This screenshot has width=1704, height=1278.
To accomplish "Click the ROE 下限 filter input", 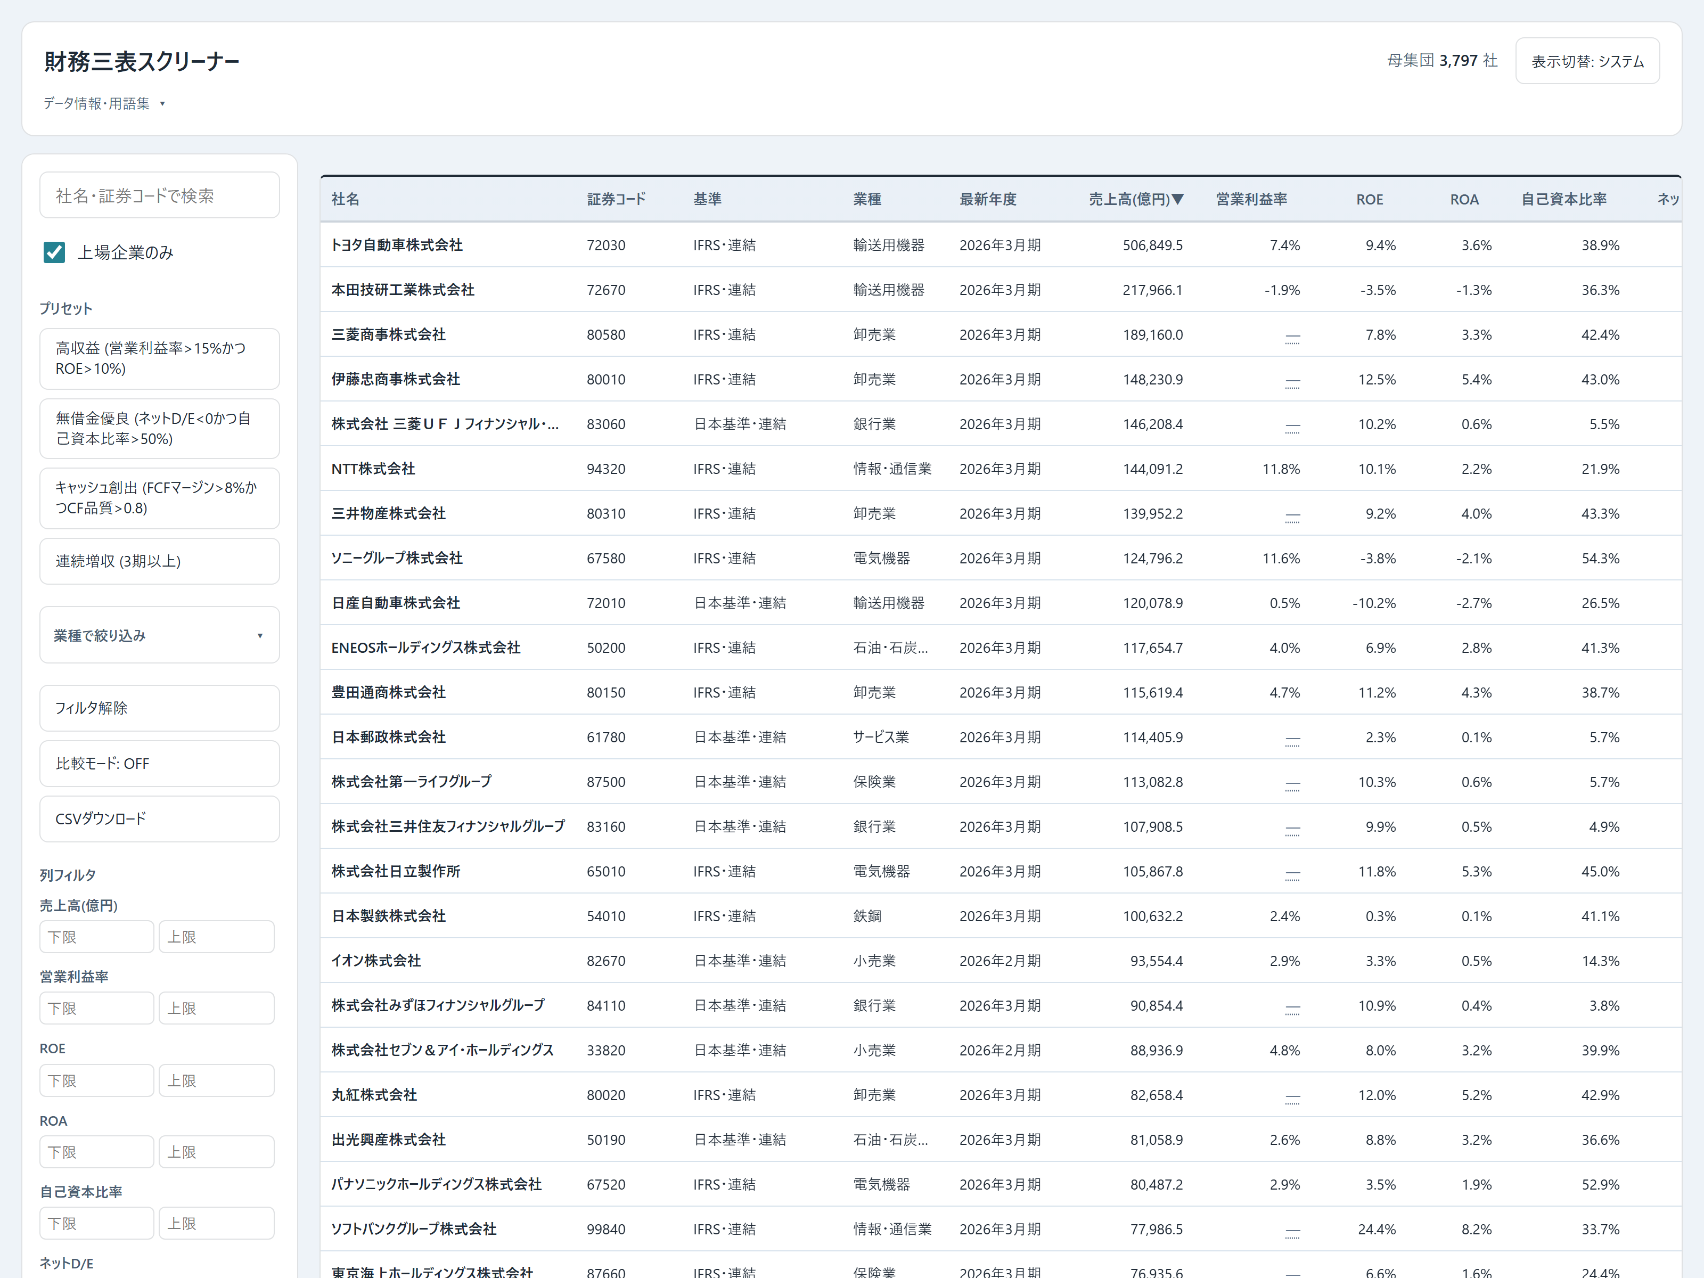I will 97,1081.
